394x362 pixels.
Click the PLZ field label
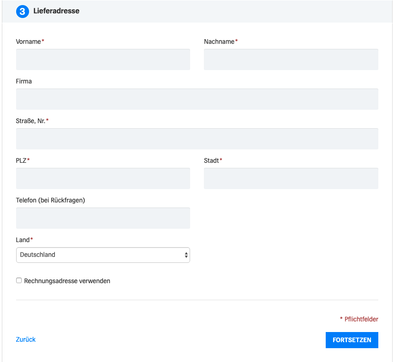(21, 160)
